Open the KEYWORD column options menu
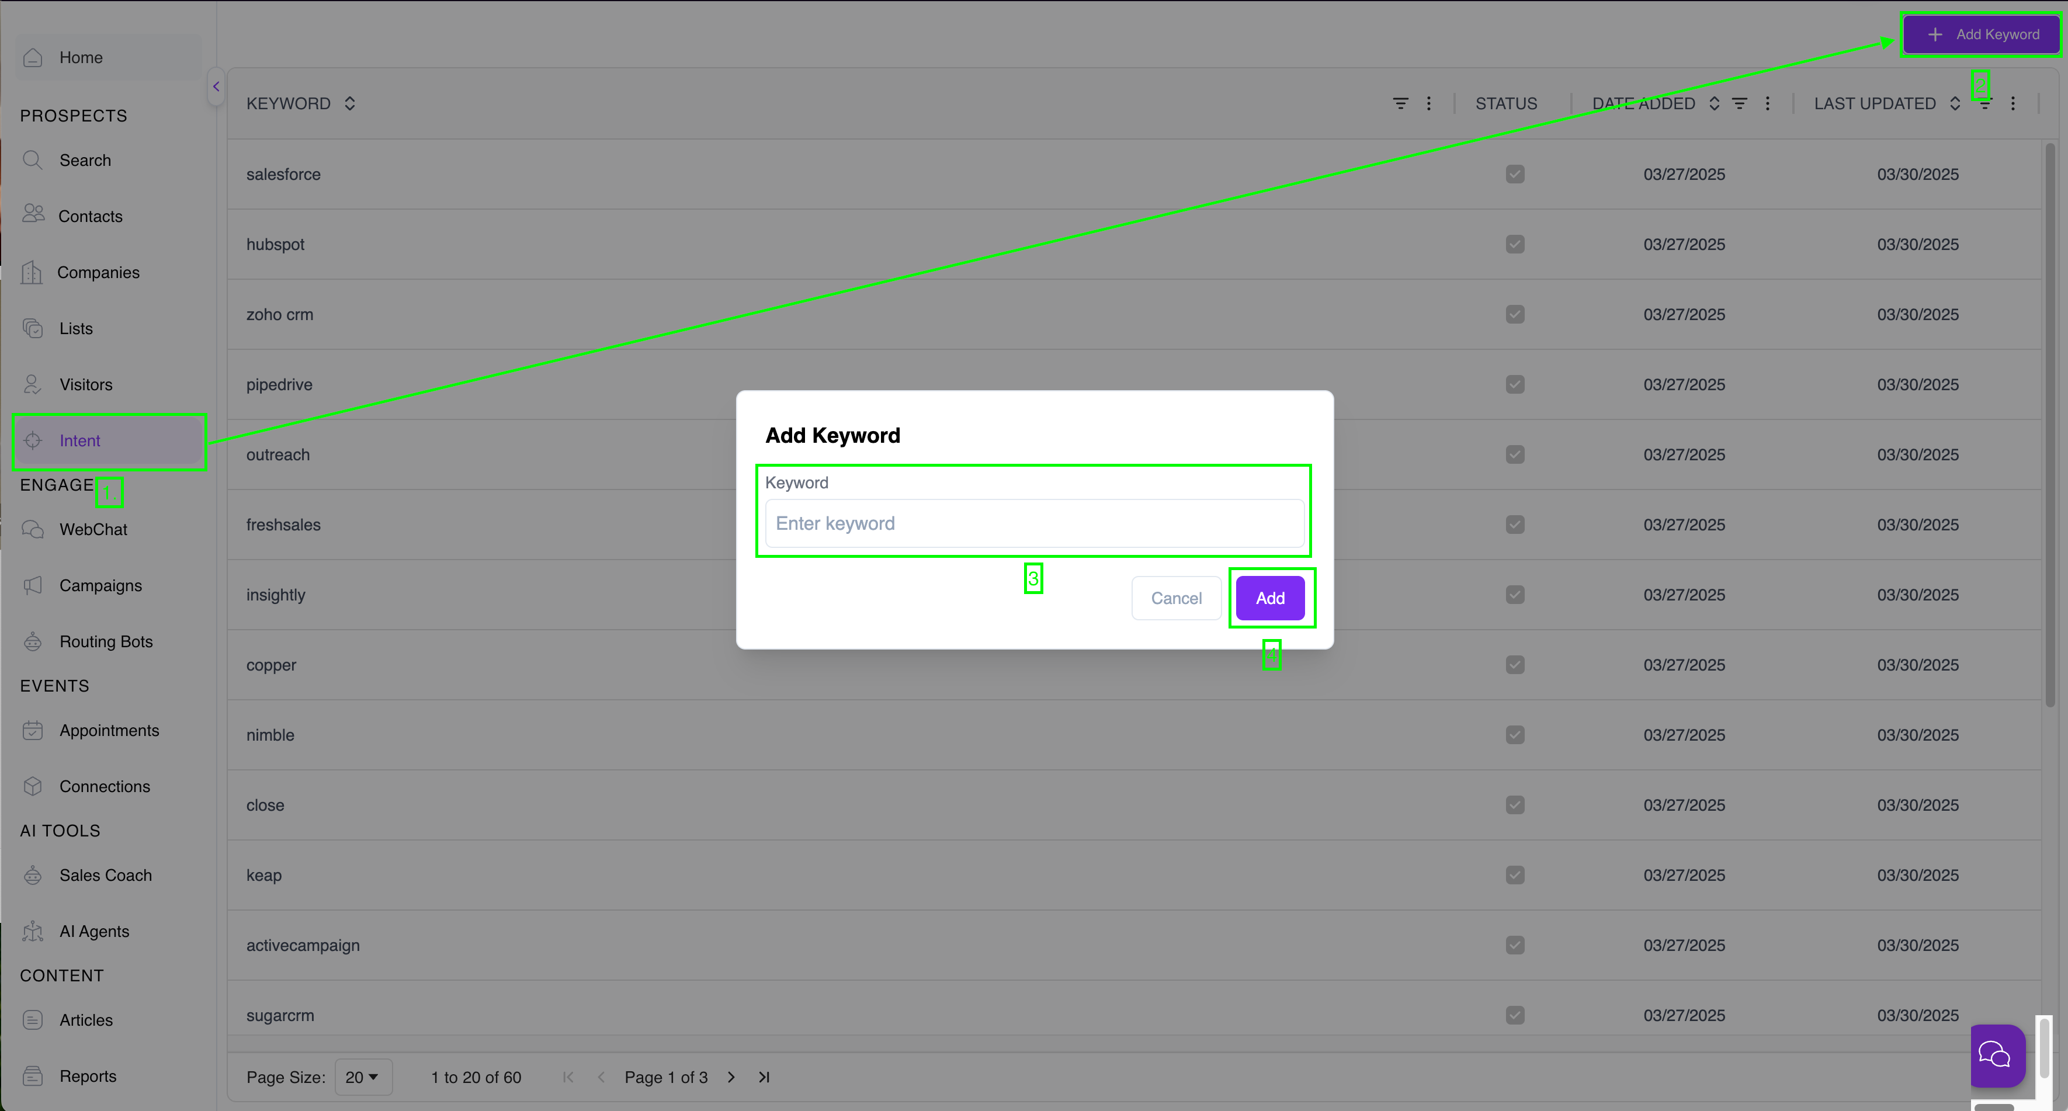The image size is (2068, 1111). click(1429, 103)
